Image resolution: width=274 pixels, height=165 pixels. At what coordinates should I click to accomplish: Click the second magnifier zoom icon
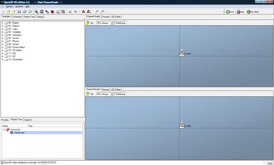click(x=103, y=12)
